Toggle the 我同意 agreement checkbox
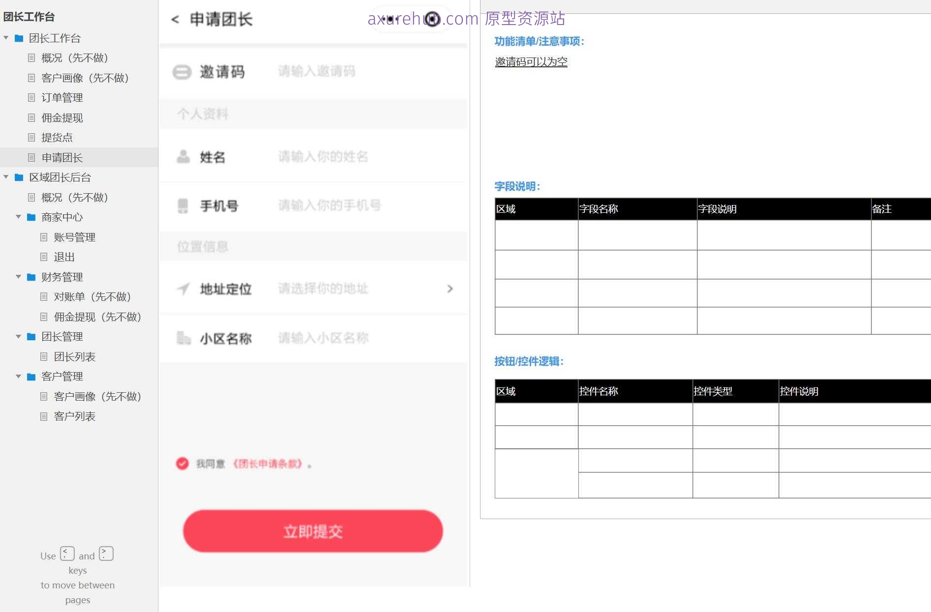The height and width of the screenshot is (612, 931). (x=182, y=463)
